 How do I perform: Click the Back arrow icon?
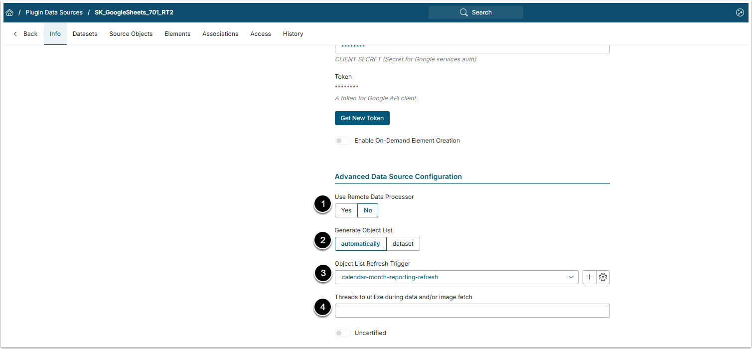click(x=15, y=34)
